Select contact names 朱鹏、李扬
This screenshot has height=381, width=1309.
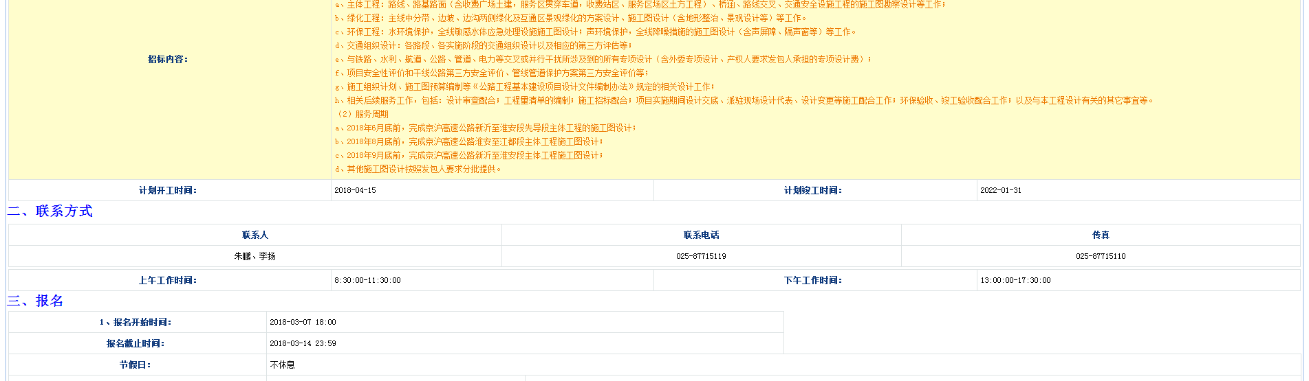255,257
